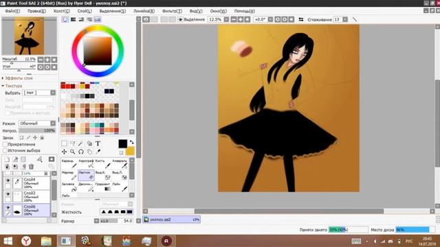Open the Windows Start button
The image size is (440, 247).
click(8, 241)
